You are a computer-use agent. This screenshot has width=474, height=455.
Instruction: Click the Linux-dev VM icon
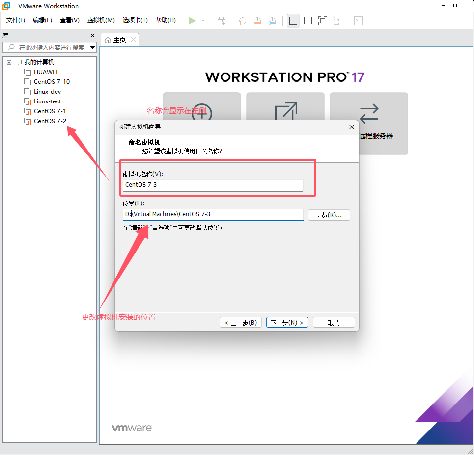coord(28,92)
